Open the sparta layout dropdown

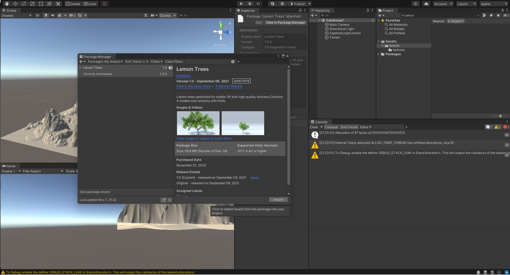click(494, 4)
